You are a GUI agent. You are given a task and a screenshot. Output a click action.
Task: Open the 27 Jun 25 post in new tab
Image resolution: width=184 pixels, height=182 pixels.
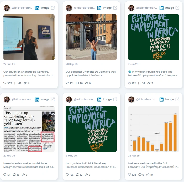53,8
